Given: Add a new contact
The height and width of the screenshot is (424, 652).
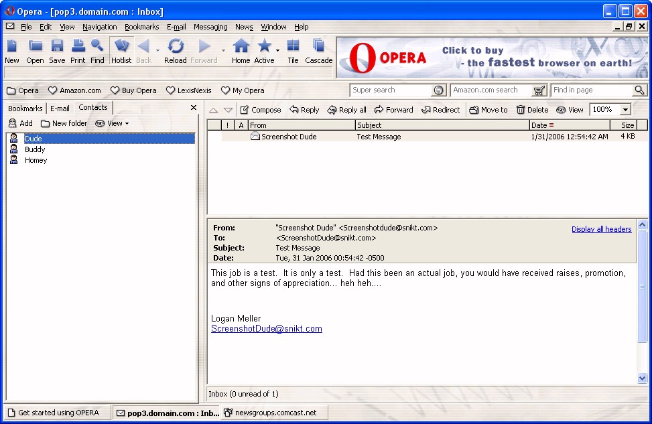Looking at the screenshot, I should click(21, 123).
